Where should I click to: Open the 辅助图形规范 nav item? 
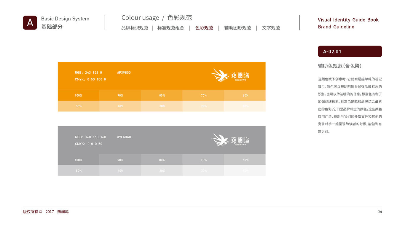(238, 28)
